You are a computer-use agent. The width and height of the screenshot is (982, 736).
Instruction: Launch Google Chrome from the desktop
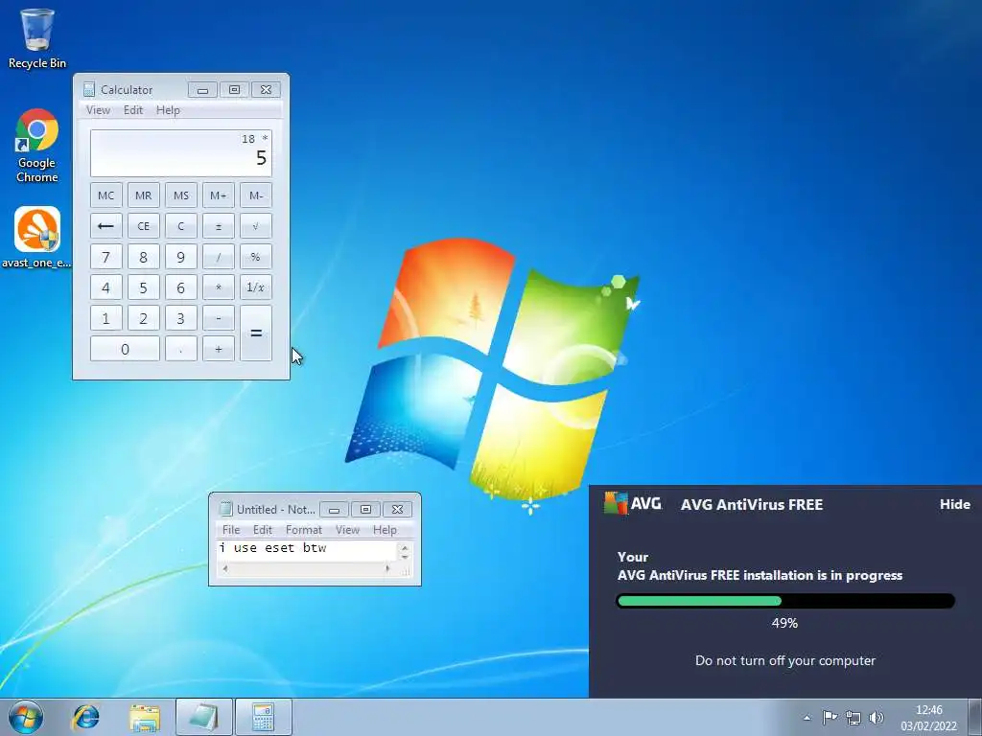coord(37,146)
